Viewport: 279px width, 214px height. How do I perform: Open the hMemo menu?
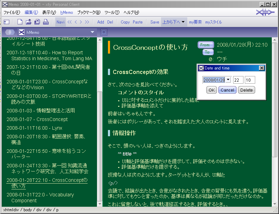click(67, 12)
